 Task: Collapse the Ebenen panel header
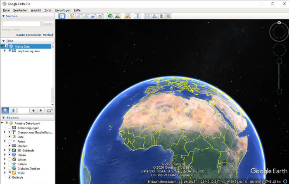pyautogui.click(x=28, y=118)
